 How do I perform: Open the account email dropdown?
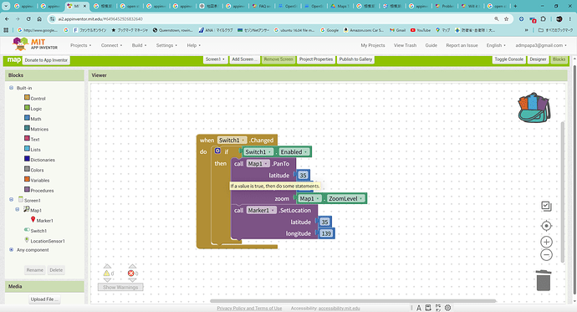click(x=541, y=45)
